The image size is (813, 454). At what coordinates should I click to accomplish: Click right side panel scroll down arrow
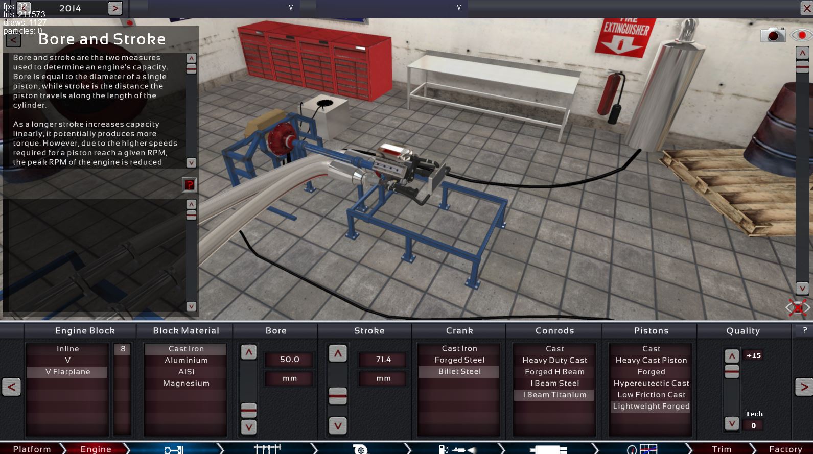coord(802,288)
